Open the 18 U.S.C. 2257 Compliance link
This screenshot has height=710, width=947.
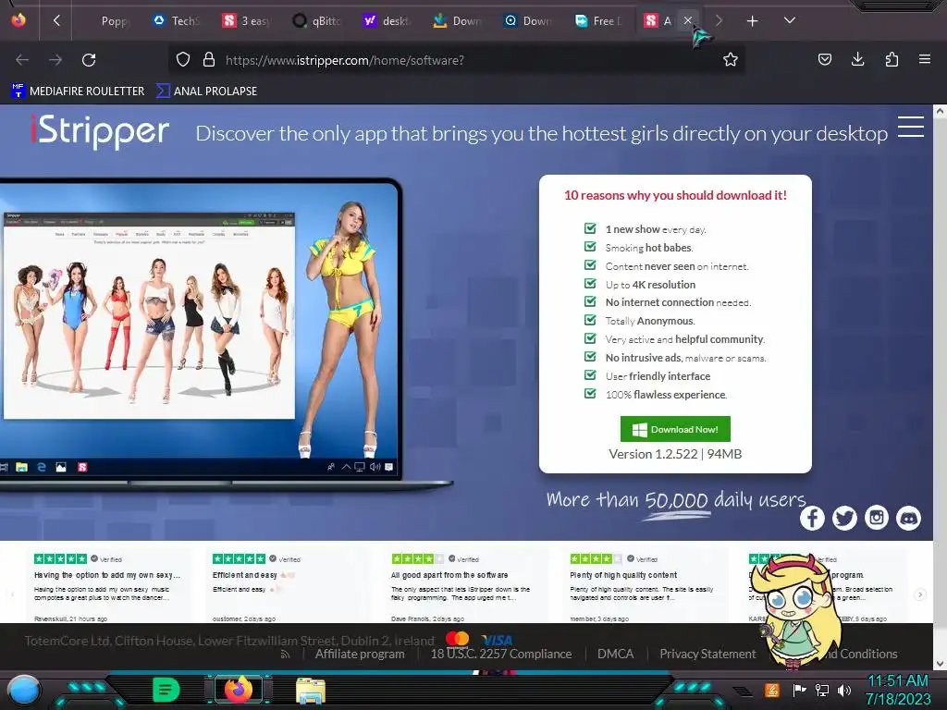click(500, 654)
